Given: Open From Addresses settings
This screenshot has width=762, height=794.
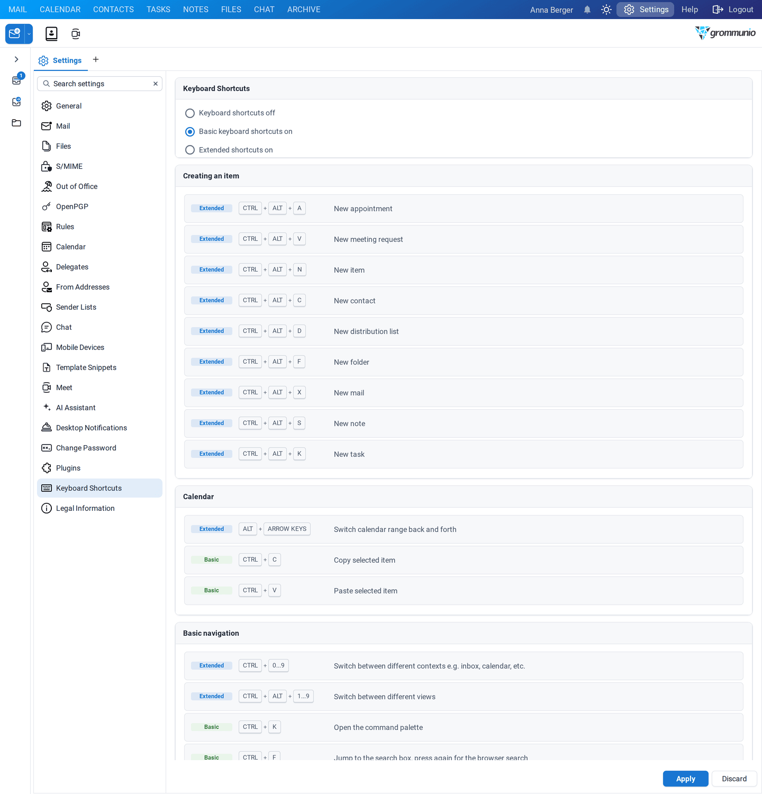Looking at the screenshot, I should [x=99, y=287].
